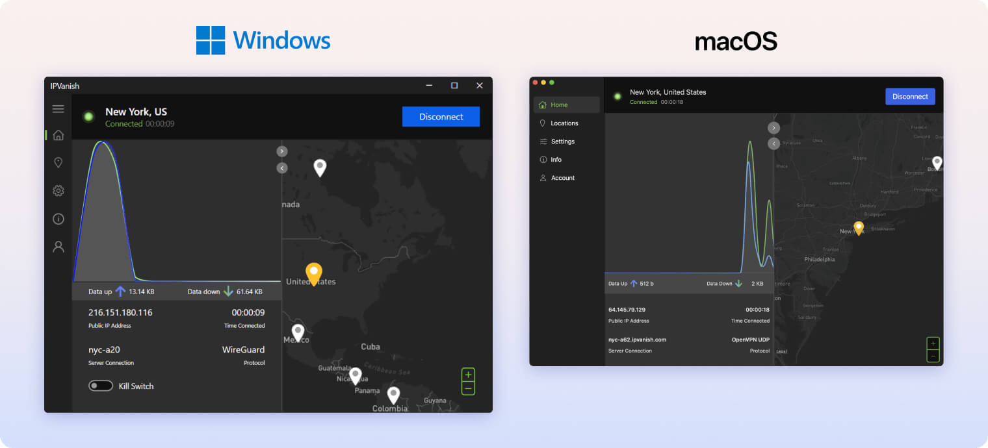Viewport: 988px width, 448px height.
Task: Collapse the graph panel using the left chevron
Action: click(281, 168)
